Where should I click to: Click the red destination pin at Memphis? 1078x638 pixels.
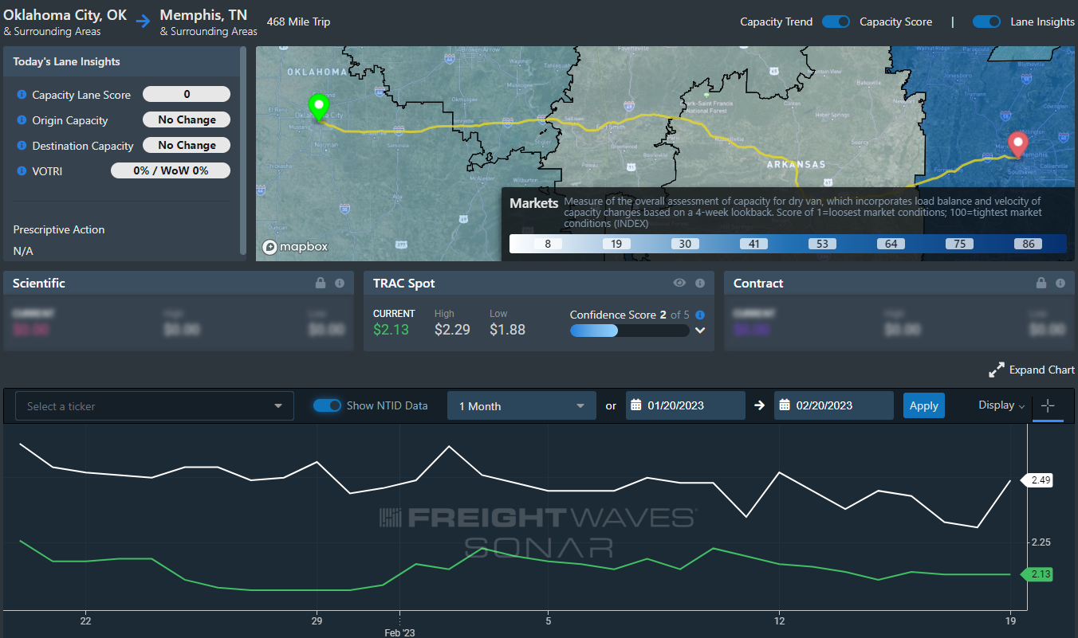(1018, 145)
